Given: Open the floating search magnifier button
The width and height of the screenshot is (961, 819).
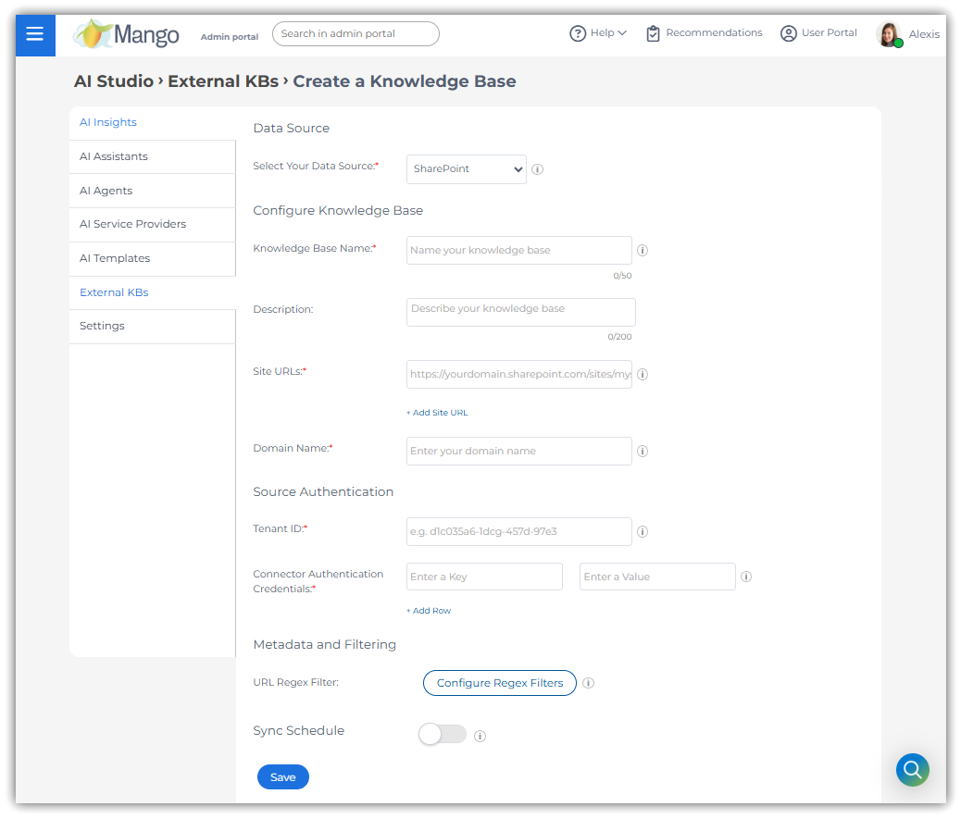Looking at the screenshot, I should point(912,769).
